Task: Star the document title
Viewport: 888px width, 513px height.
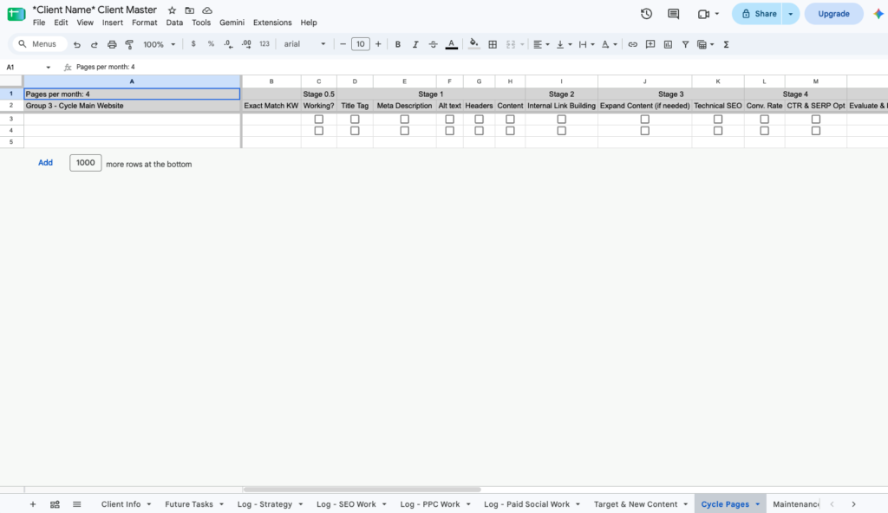Action: click(173, 10)
